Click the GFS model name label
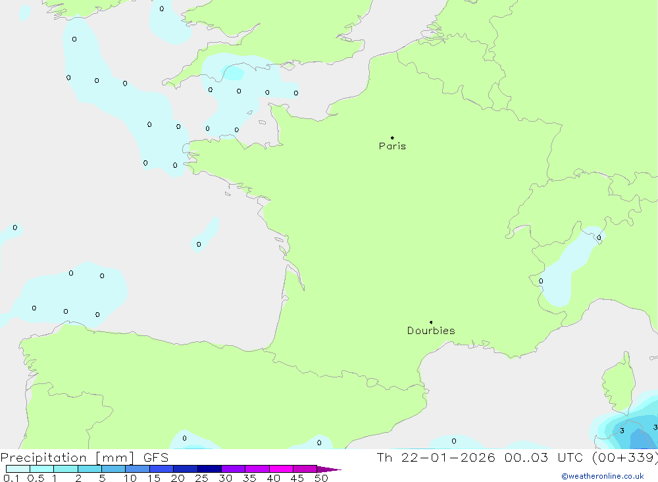658x482 pixels. 156,457
